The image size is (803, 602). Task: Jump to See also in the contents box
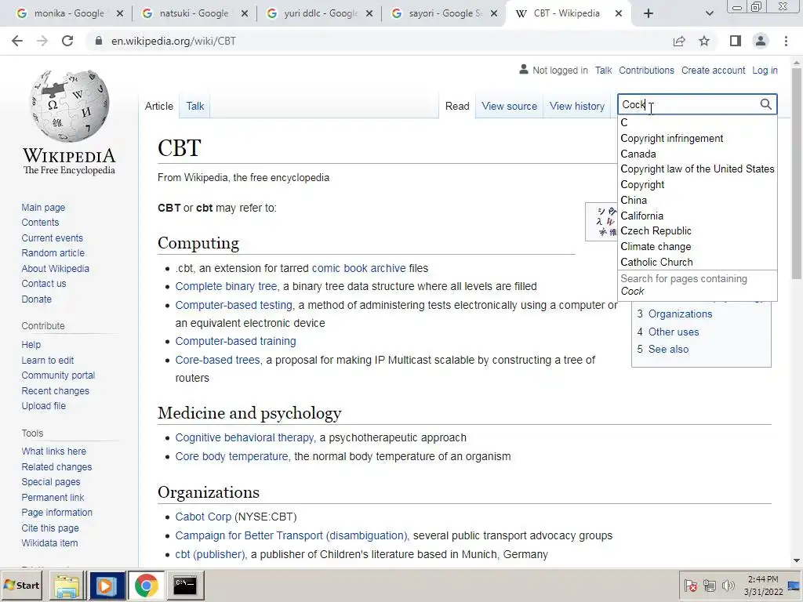(x=668, y=349)
